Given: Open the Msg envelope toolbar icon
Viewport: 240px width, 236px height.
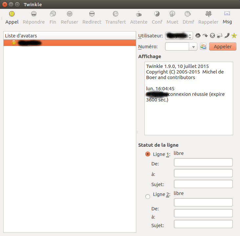Looking at the screenshot, I should pos(227,13).
